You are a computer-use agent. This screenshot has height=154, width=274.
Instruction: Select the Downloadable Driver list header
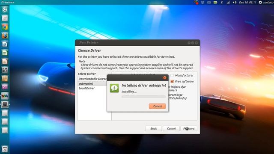92,79
